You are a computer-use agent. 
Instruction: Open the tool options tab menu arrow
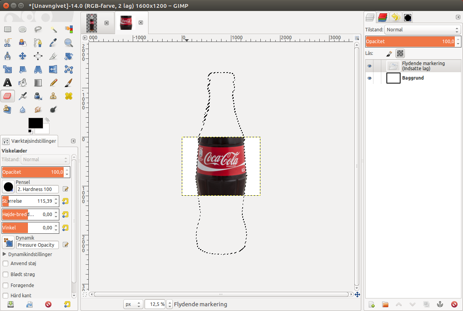[73, 141]
